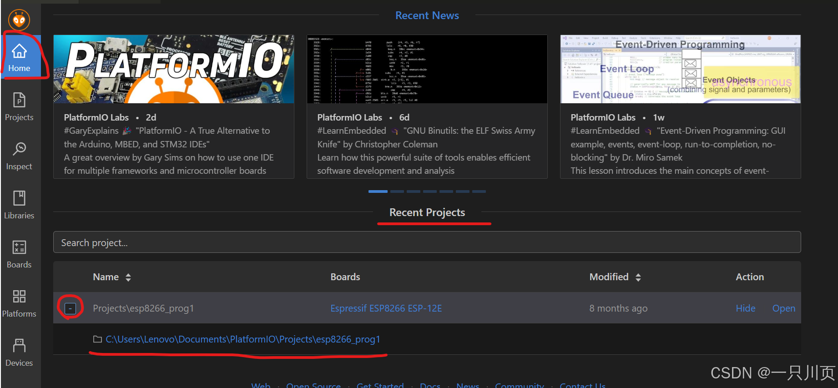Click the Boards column header

pos(345,277)
